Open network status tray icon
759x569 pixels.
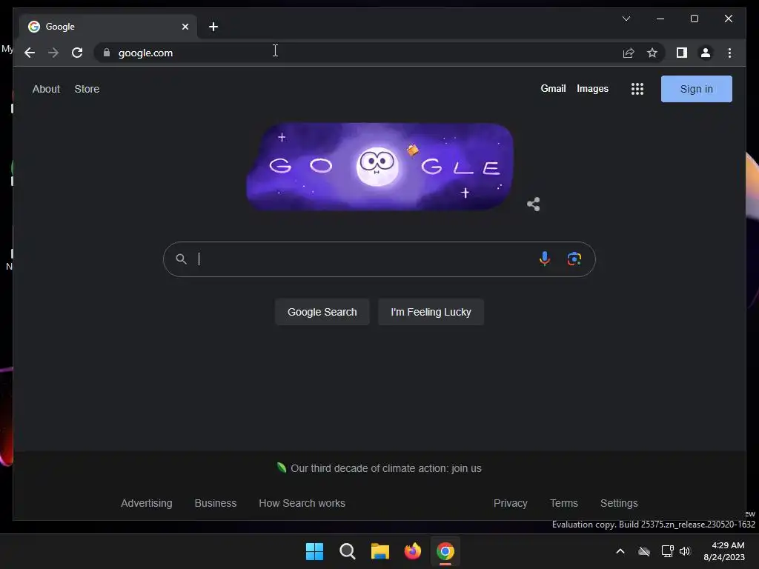(668, 551)
